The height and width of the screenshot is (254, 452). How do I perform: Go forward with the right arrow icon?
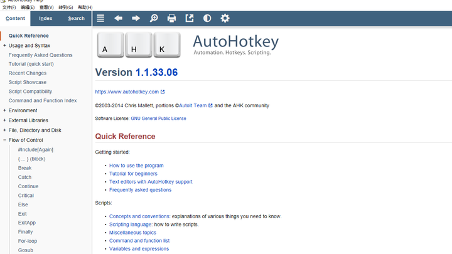click(136, 18)
